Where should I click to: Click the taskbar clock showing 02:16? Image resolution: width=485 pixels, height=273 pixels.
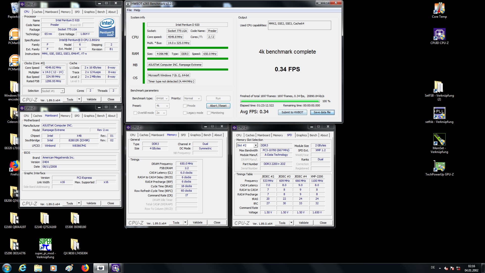tap(471, 268)
